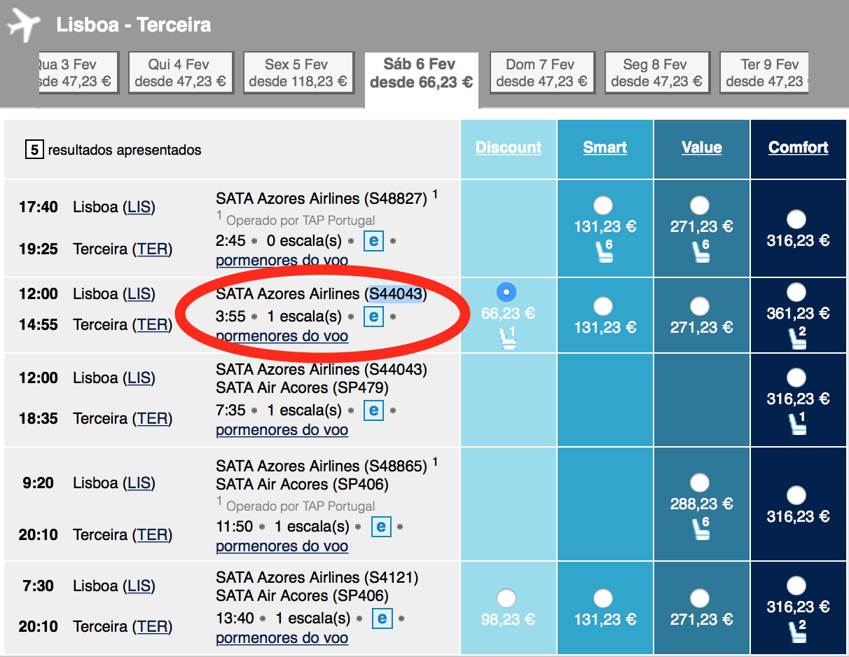Click seat icon under Comfort 316,23 € of 7:30 flight

click(797, 631)
